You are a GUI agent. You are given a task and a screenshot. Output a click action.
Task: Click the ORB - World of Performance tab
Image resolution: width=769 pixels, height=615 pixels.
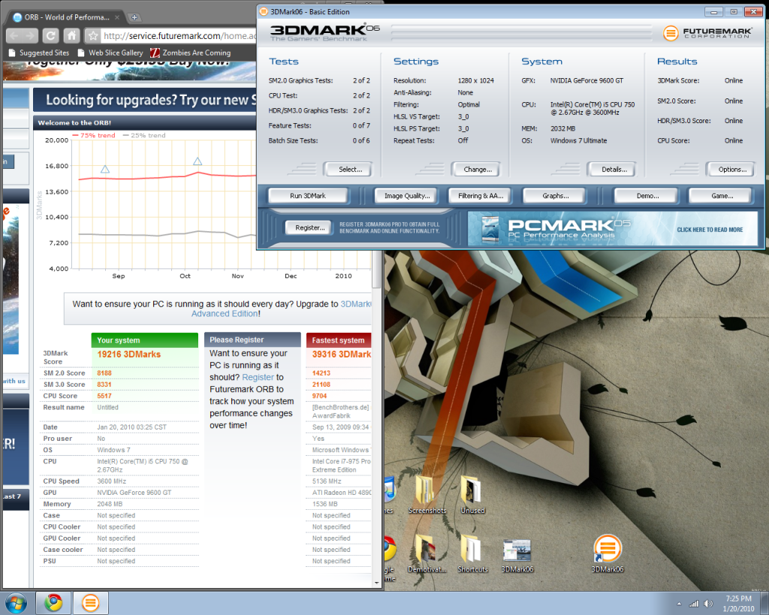66,17
